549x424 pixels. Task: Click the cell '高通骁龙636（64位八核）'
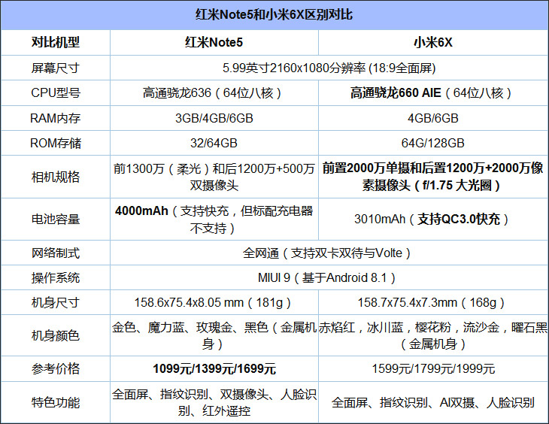pos(214,92)
